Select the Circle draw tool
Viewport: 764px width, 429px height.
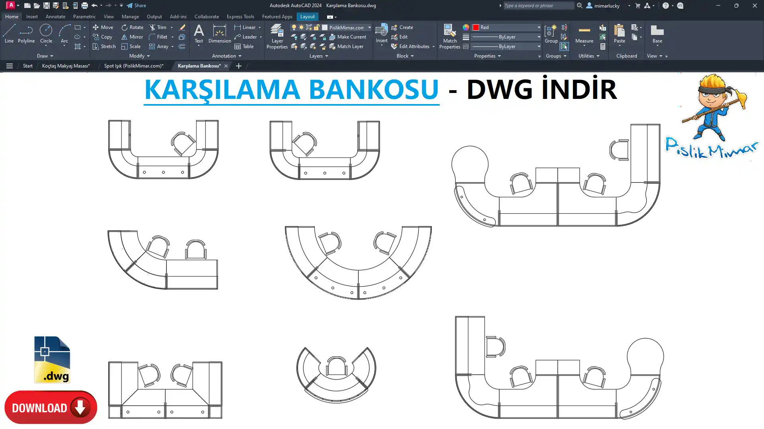coord(46,31)
